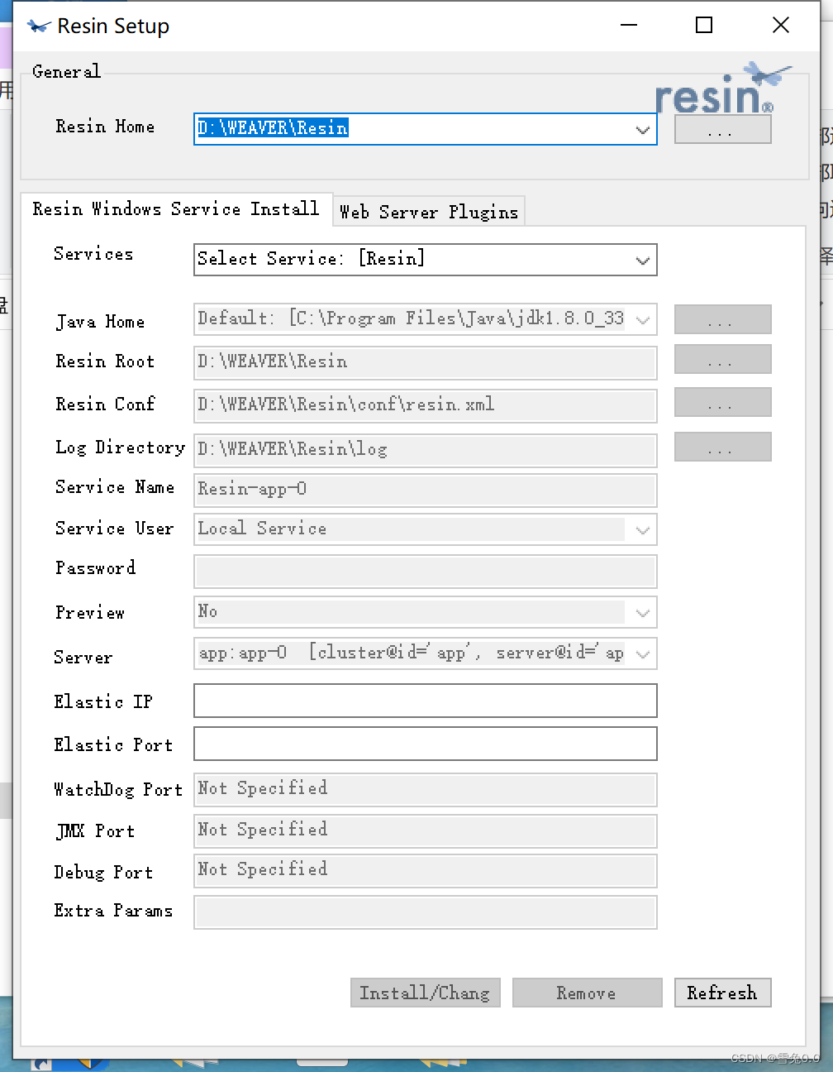Switch to the Web Server Plugins tab
The width and height of the screenshot is (833, 1072).
click(428, 212)
